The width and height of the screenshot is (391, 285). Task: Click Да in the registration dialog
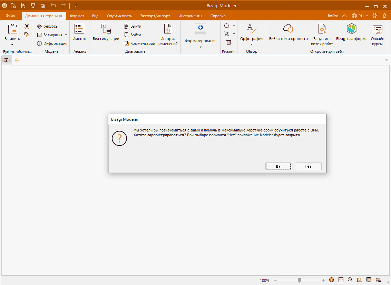click(x=278, y=166)
